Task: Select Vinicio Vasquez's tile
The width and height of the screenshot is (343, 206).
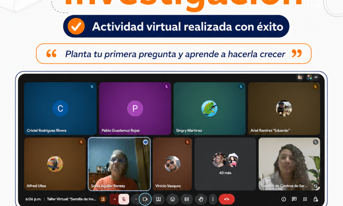Action: [x=172, y=164]
